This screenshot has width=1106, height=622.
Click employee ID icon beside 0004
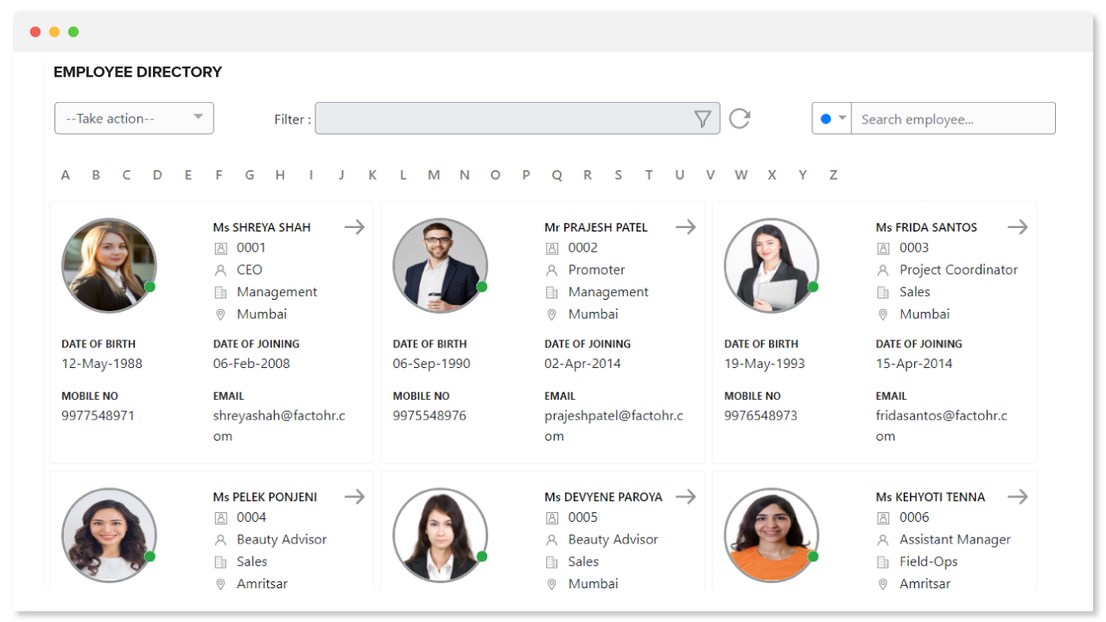click(x=220, y=517)
